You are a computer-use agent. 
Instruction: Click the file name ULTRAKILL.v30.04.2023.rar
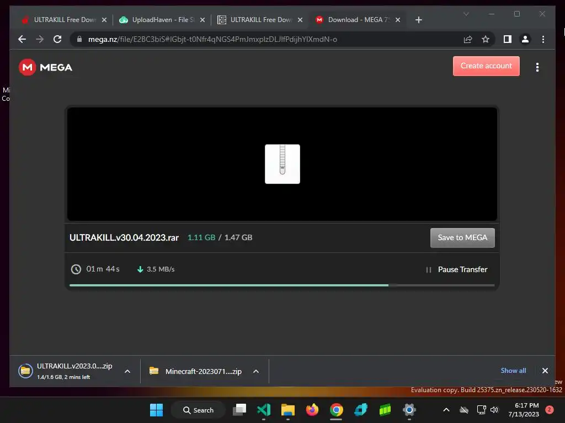[124, 238]
